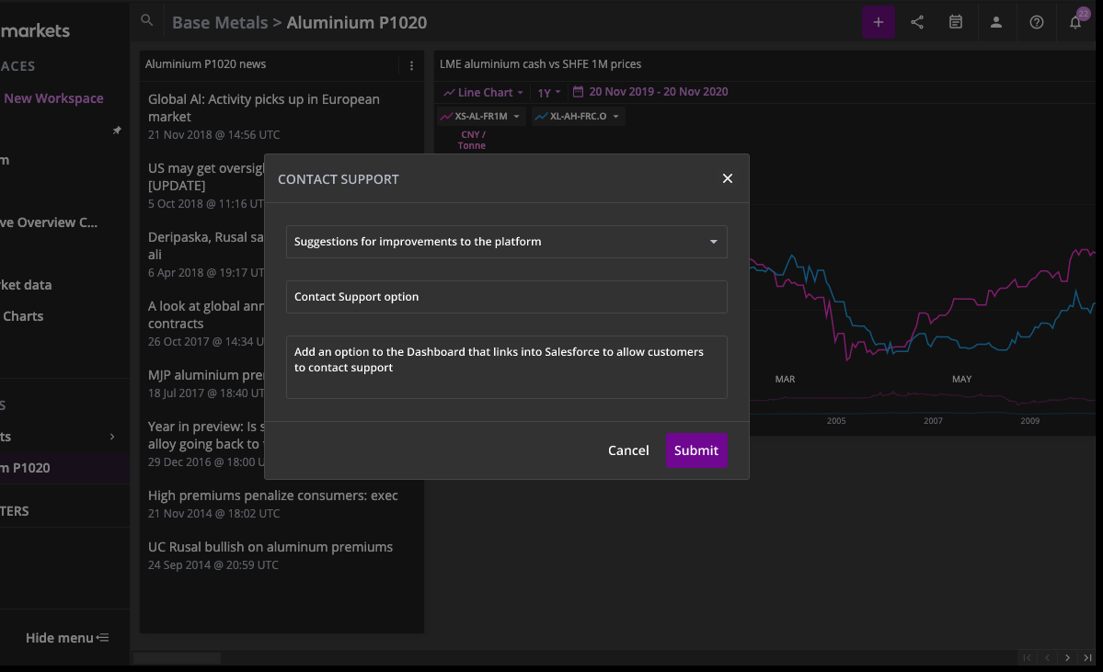Open the notifications bell
1103x672 pixels.
pos(1075,22)
